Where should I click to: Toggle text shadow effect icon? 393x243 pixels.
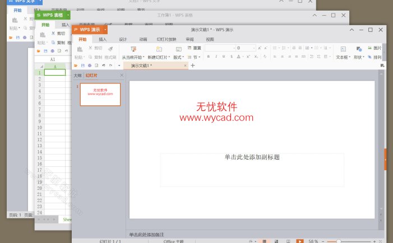(265, 57)
